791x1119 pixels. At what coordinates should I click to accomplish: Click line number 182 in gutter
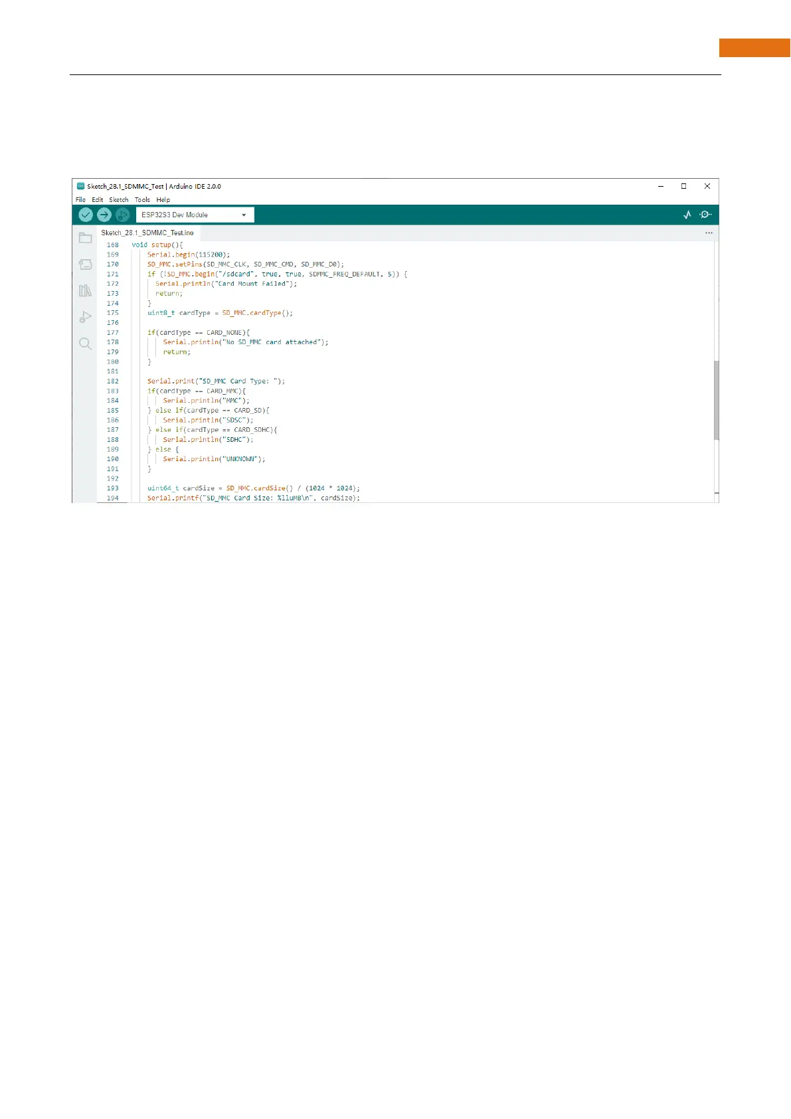click(113, 381)
